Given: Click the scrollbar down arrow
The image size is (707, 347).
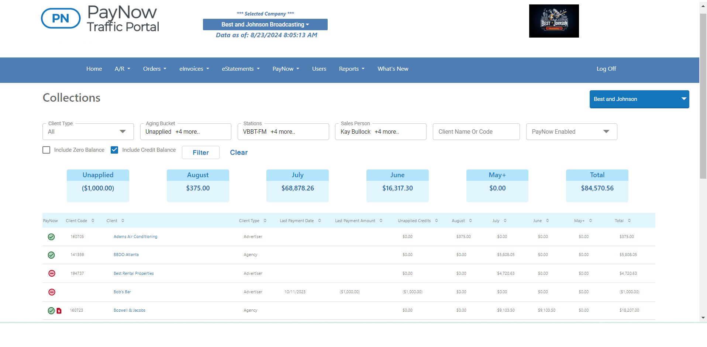Looking at the screenshot, I should click(703, 318).
